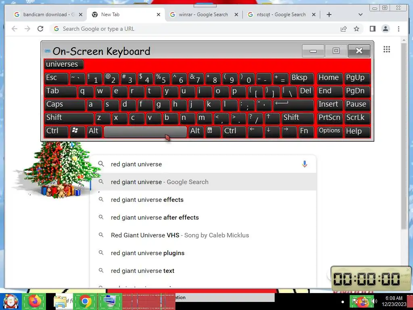Close the winrar Google Search tab
The width and height of the screenshot is (413, 310).
point(236,15)
